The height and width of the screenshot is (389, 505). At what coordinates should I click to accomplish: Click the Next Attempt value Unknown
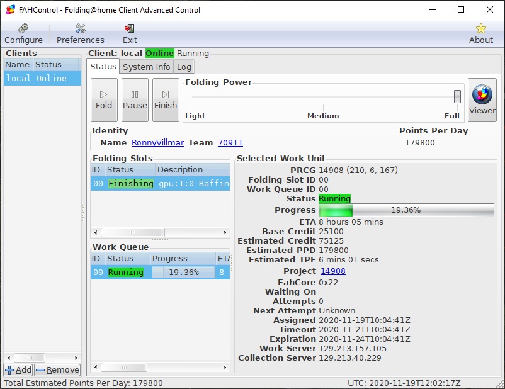[x=337, y=311]
